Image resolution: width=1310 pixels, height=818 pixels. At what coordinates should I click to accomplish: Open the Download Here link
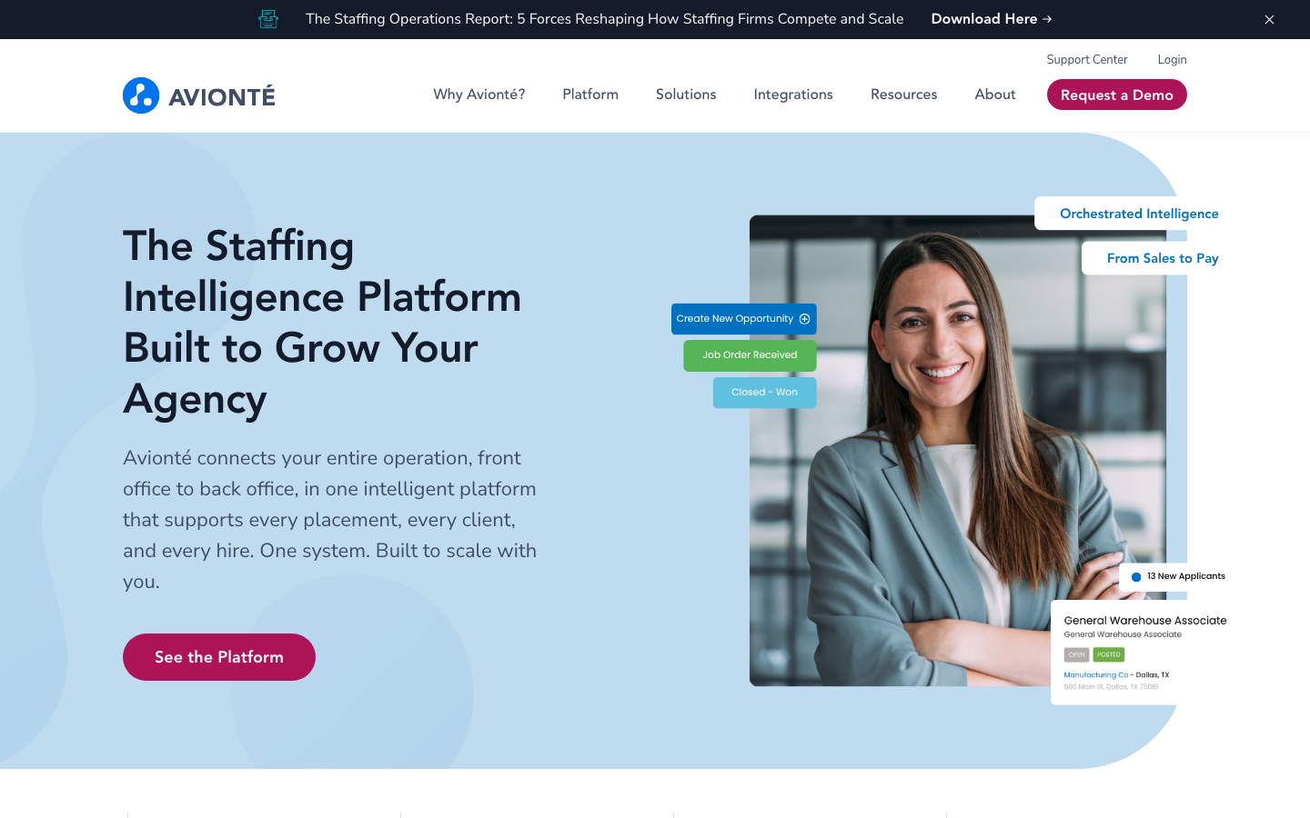(x=992, y=19)
